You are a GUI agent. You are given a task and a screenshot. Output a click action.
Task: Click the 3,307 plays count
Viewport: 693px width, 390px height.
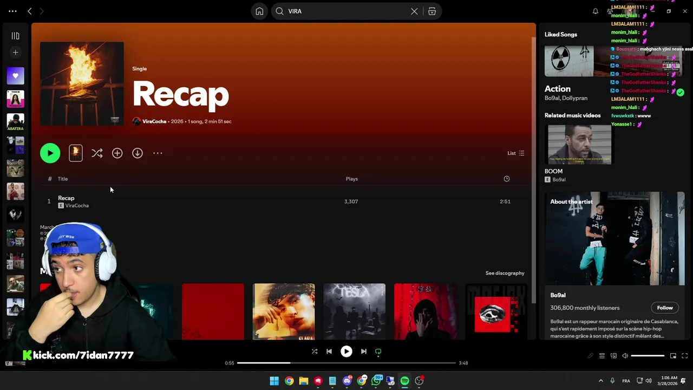351,201
